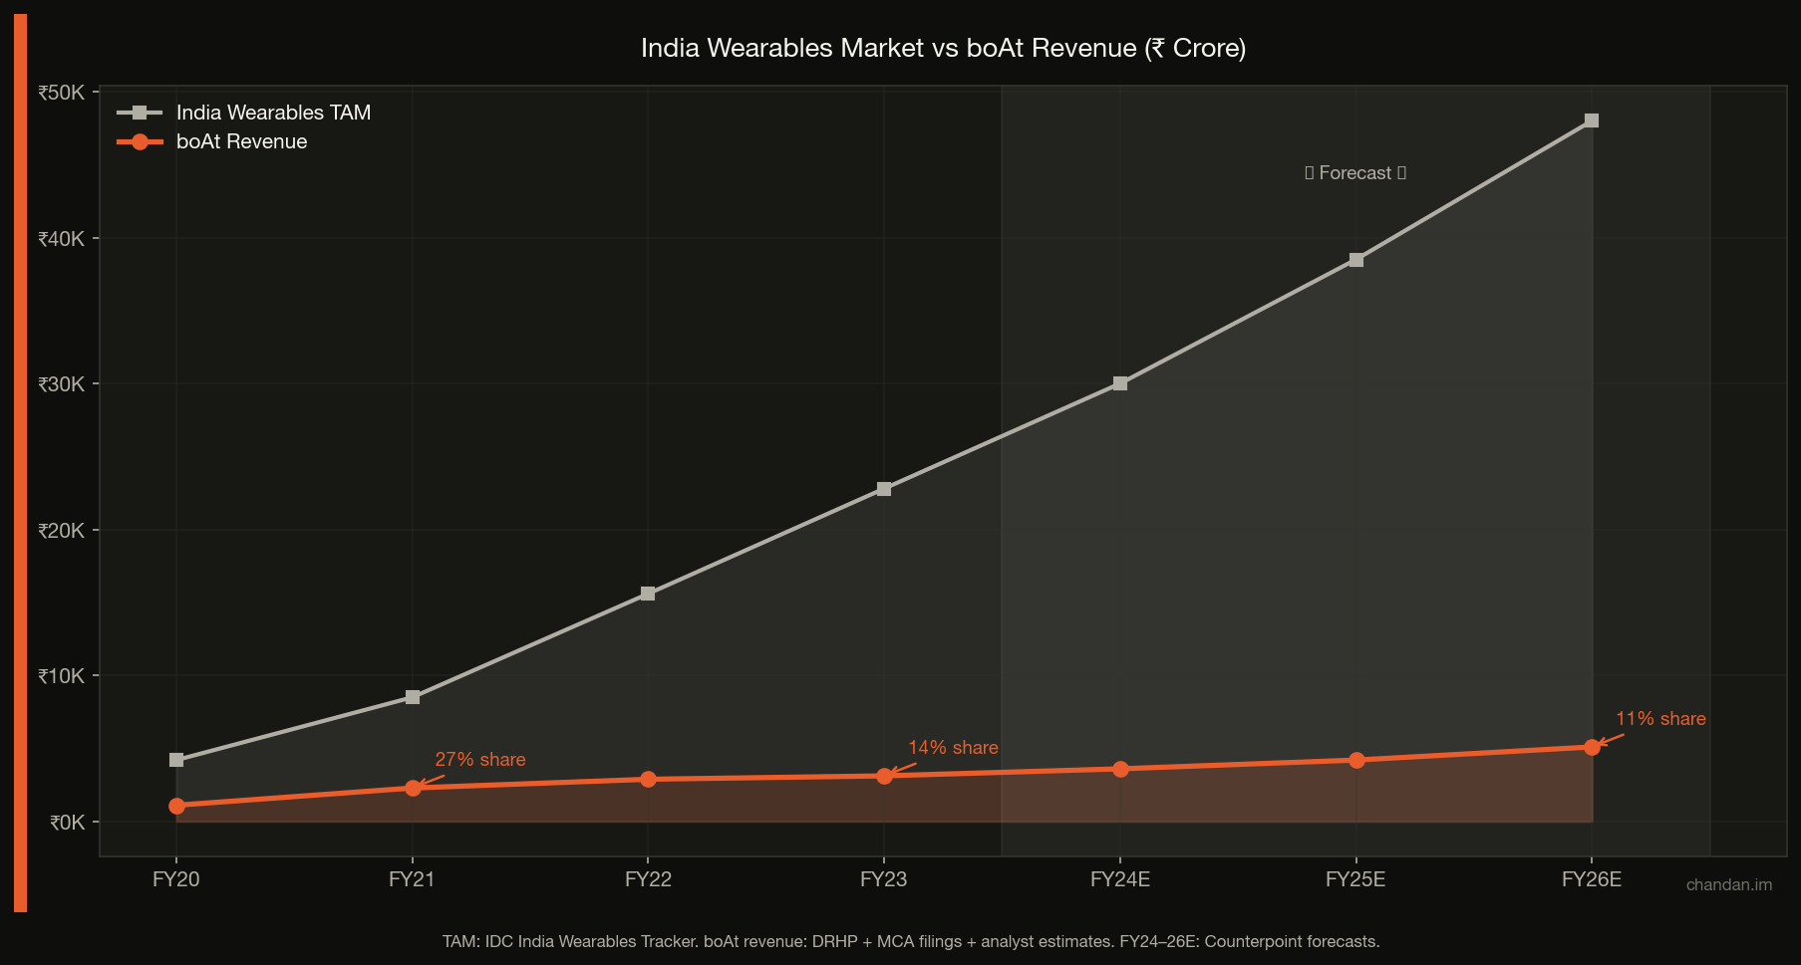Click the source footnote starting 'TAM: IDC India Wearables Tracker'

[911, 941]
